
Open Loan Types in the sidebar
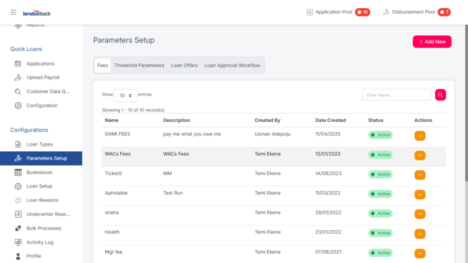(x=39, y=145)
